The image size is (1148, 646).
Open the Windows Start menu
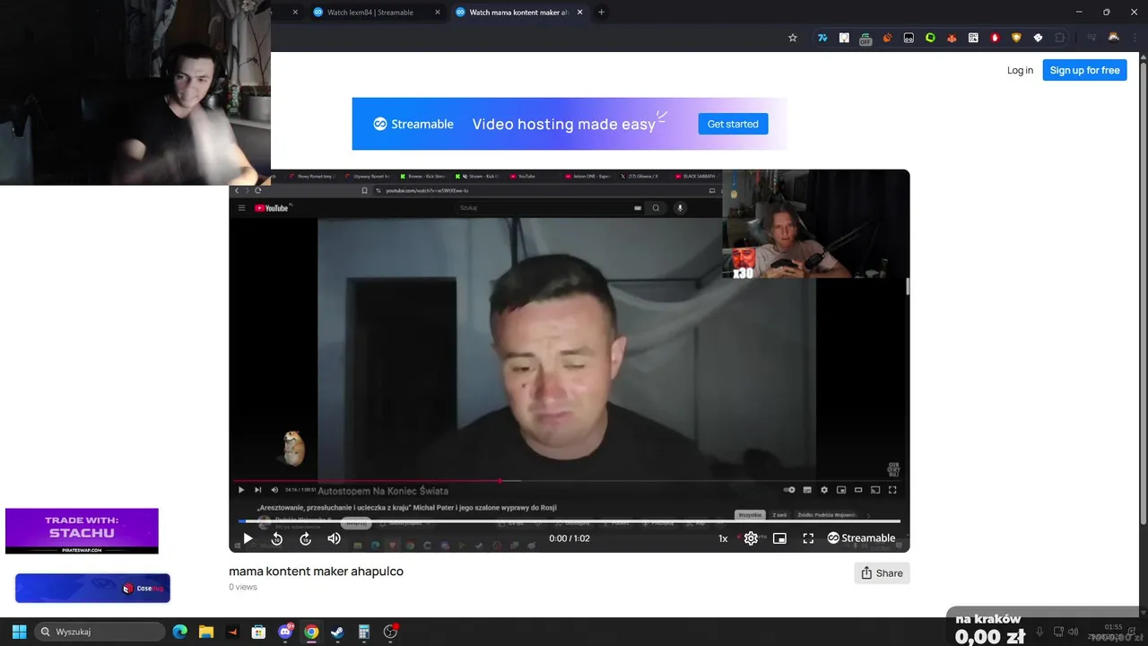19,632
